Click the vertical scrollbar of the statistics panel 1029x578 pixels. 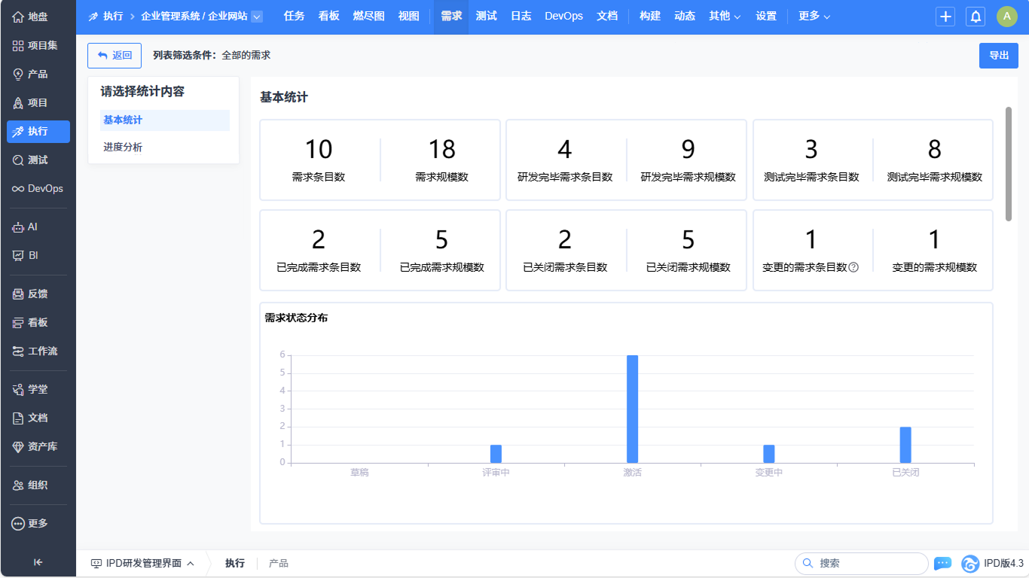[1009, 164]
